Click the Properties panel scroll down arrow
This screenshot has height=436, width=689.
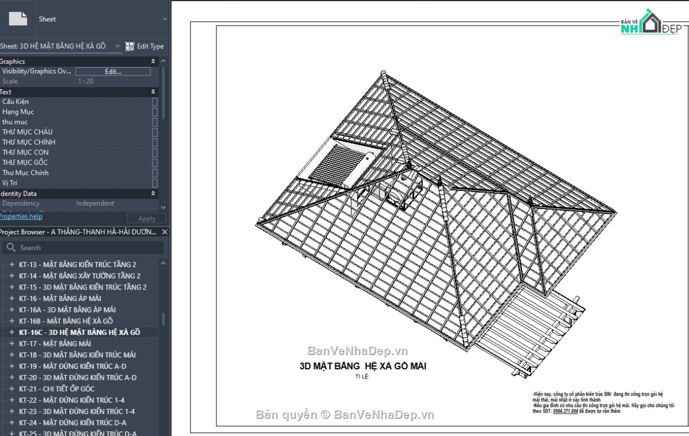[x=164, y=207]
